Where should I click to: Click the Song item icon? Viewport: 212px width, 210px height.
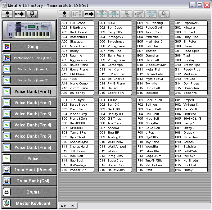pos(7,47)
